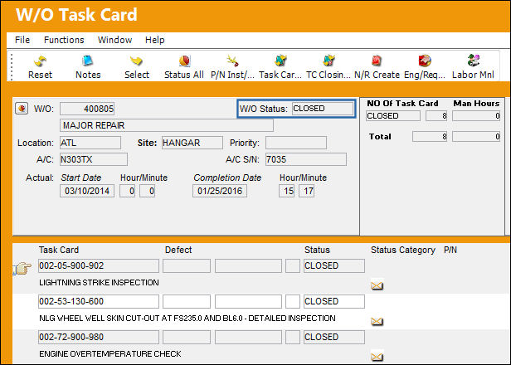The width and height of the screenshot is (511, 365).
Task: Open the P/N Inst toolbar icon
Action: [x=232, y=61]
